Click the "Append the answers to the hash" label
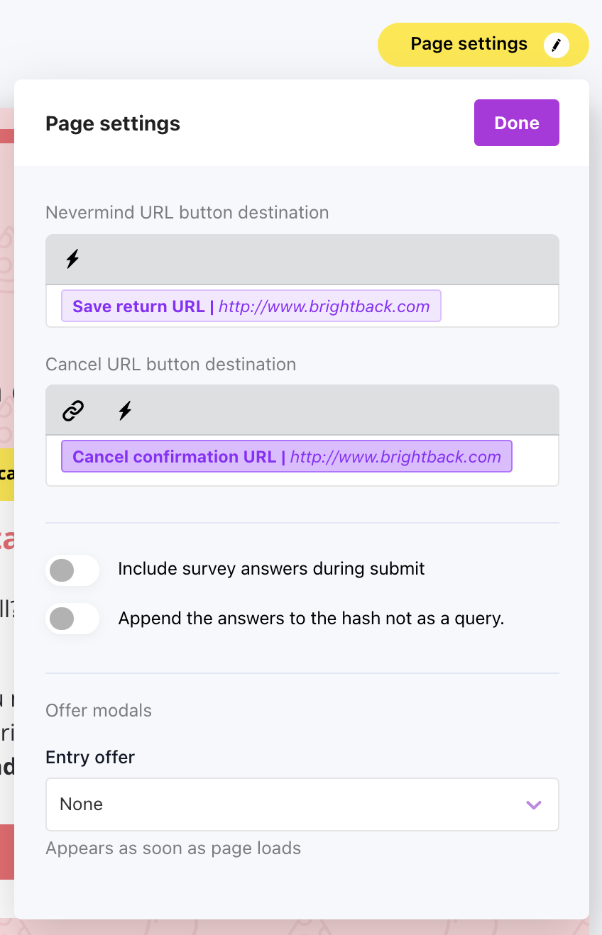 point(311,619)
